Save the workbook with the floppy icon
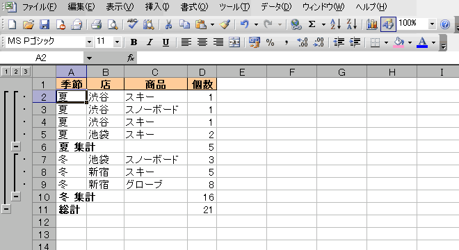459x250 pixels. [x=45, y=24]
